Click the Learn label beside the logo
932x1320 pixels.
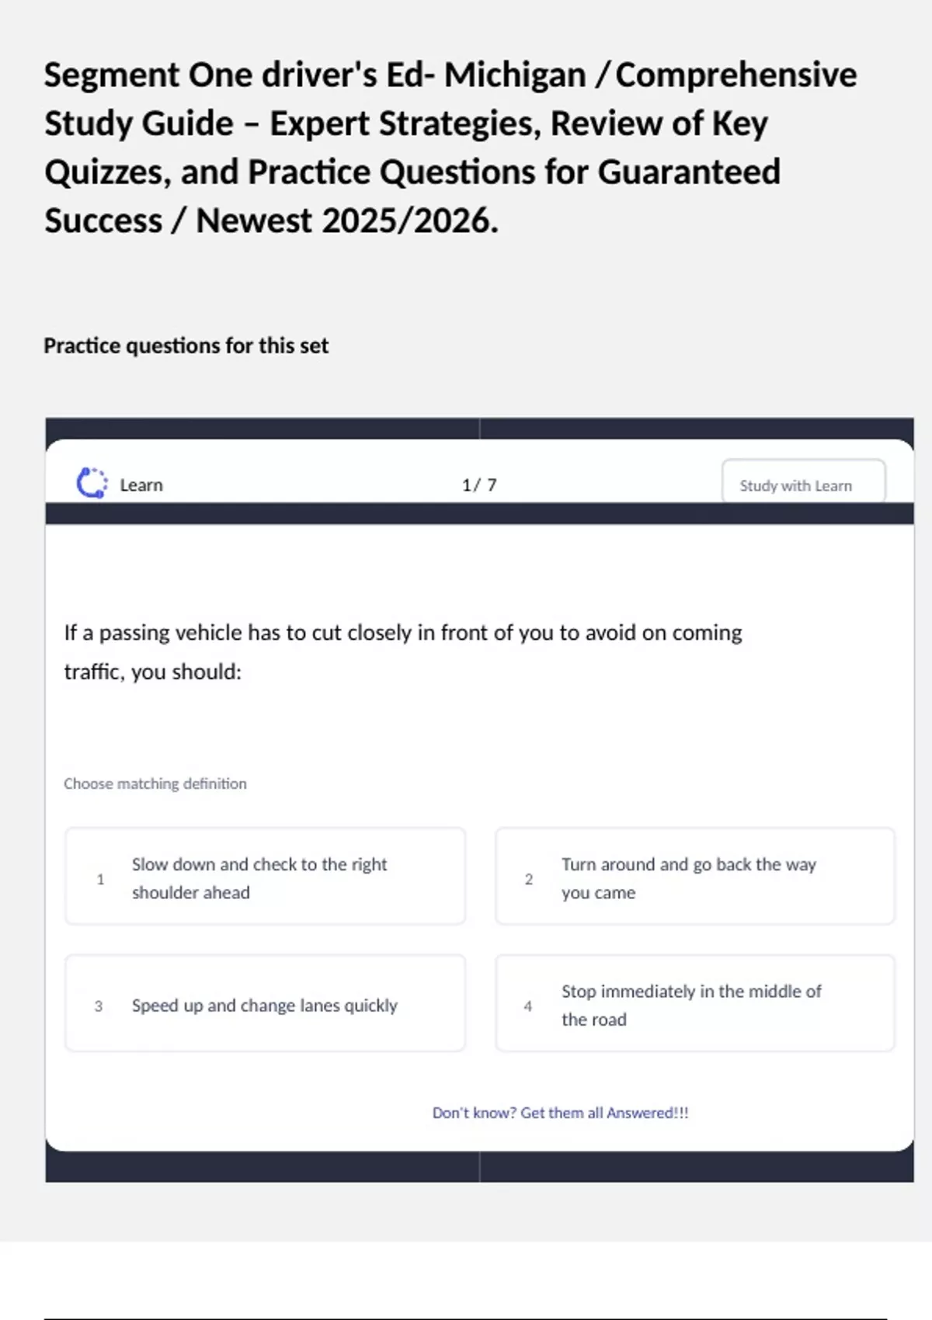pyautogui.click(x=141, y=485)
